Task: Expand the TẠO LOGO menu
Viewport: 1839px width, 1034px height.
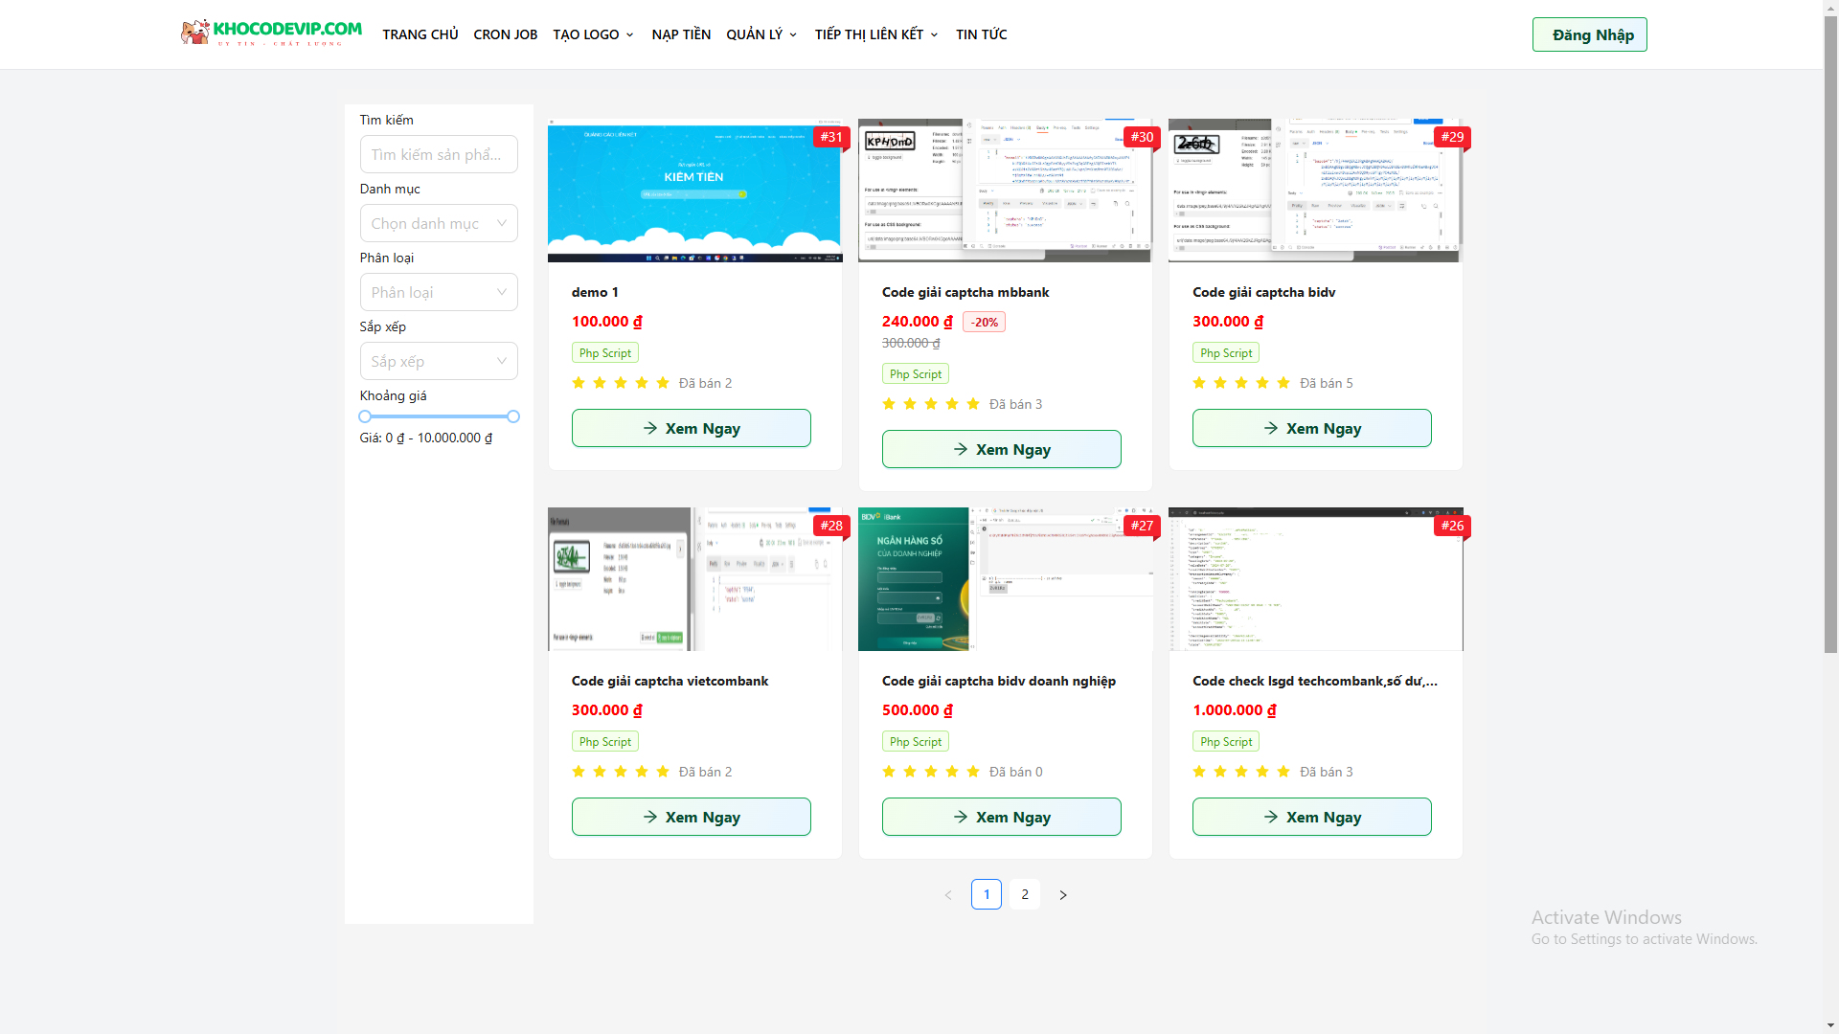Action: pos(593,34)
